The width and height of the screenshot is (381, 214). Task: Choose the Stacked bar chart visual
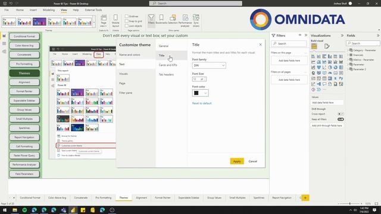(313, 56)
